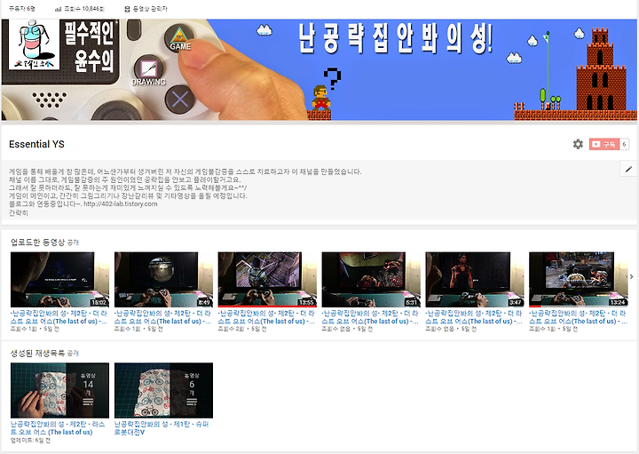The width and height of the screenshot is (639, 454).
Task: Click title link under the 13:55 video
Action: coord(266,317)
